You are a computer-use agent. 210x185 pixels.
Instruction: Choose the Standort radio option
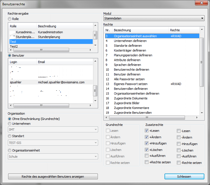[x=10, y=136]
